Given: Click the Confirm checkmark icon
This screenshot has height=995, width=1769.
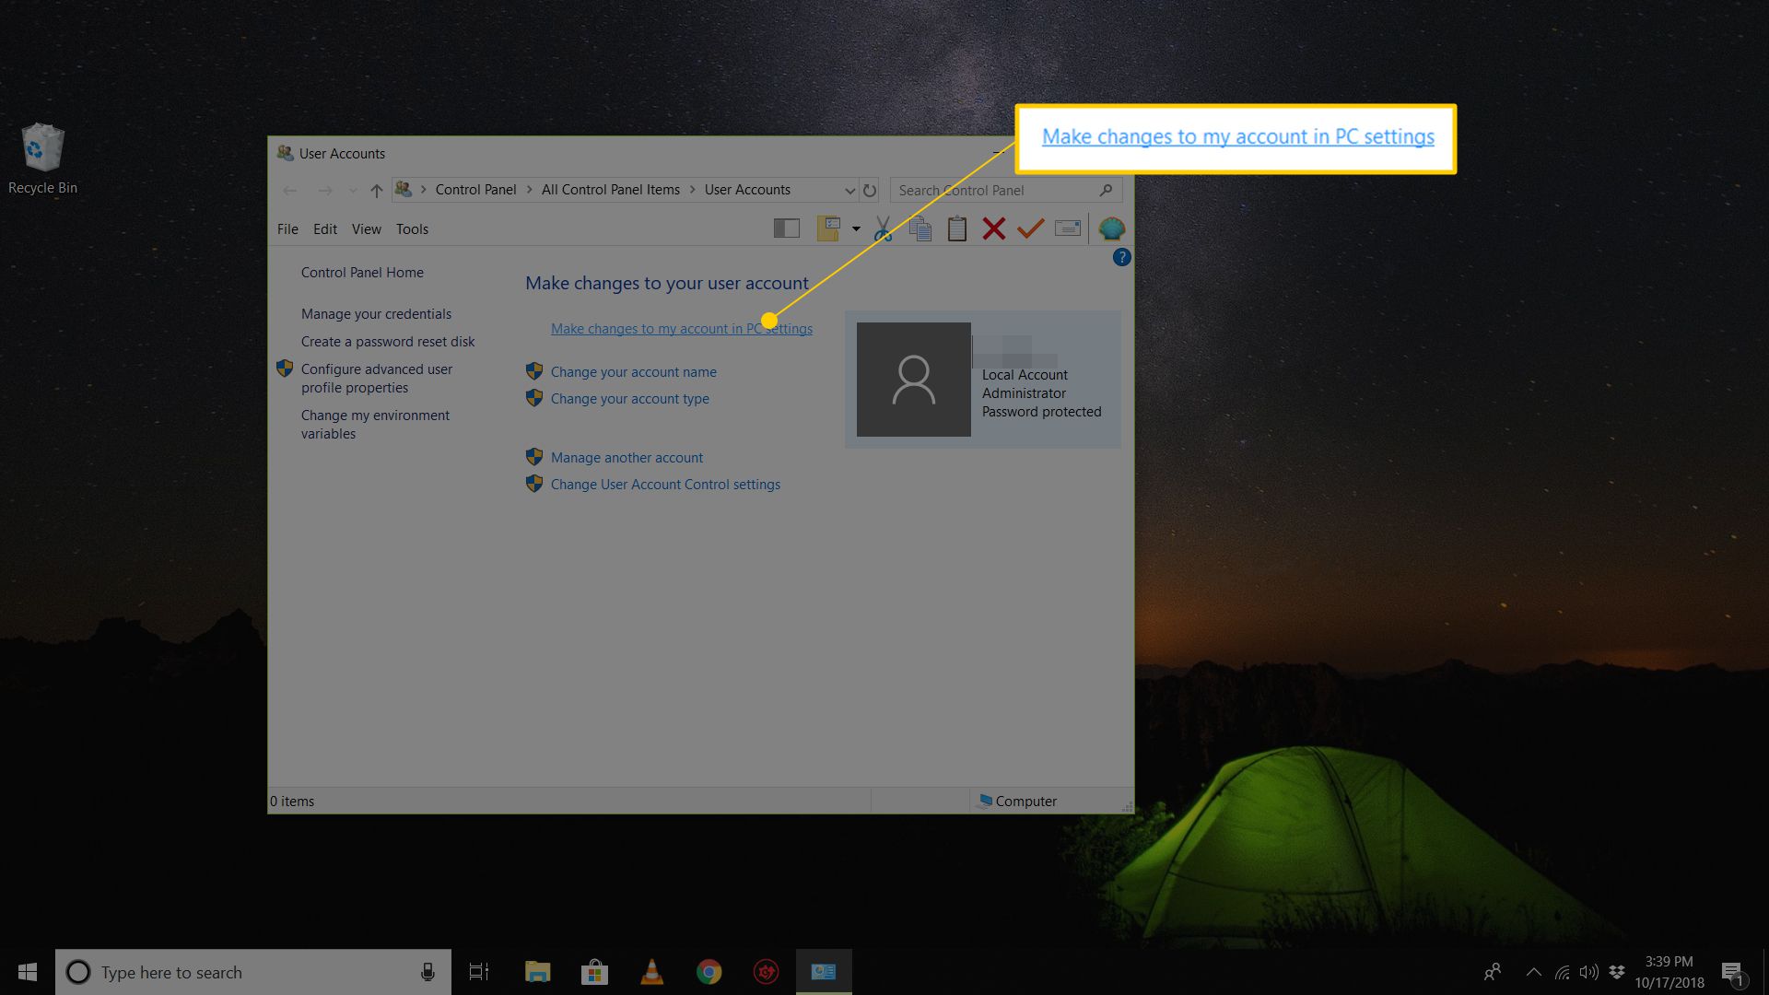Looking at the screenshot, I should (x=1030, y=228).
